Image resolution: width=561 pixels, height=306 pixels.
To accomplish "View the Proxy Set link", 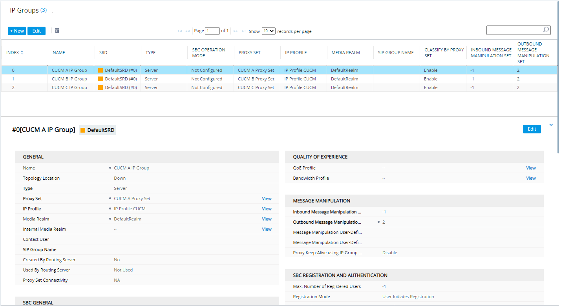I will 267,199.
